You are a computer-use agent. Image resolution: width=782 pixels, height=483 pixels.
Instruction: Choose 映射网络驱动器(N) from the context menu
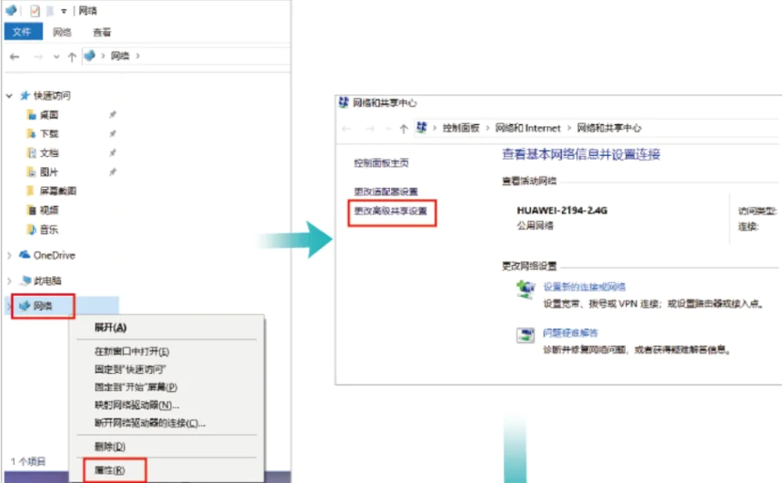coord(136,405)
